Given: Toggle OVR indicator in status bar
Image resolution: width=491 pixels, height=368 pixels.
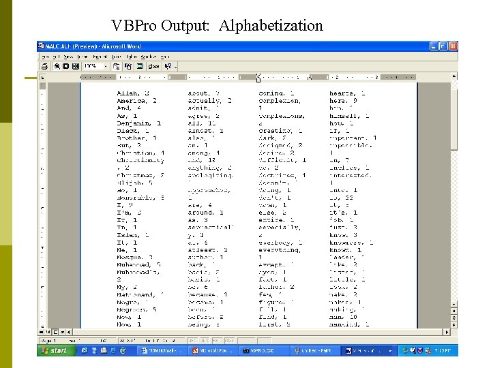Looking at the screenshot, I should click(229, 341).
